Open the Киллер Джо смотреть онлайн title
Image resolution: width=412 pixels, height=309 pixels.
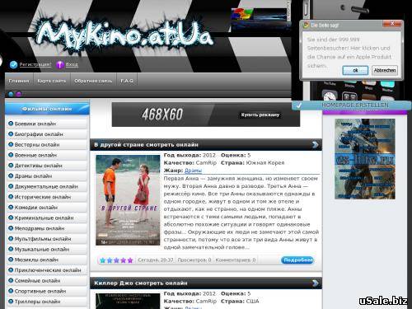(141, 283)
